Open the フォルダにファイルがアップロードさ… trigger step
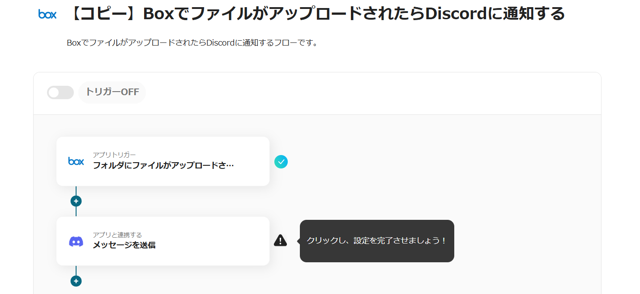Viewport: 640px width, 294px height. pos(163,165)
